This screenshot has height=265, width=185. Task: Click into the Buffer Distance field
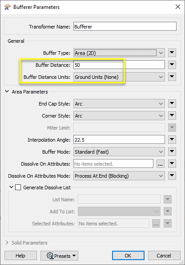[119, 65]
